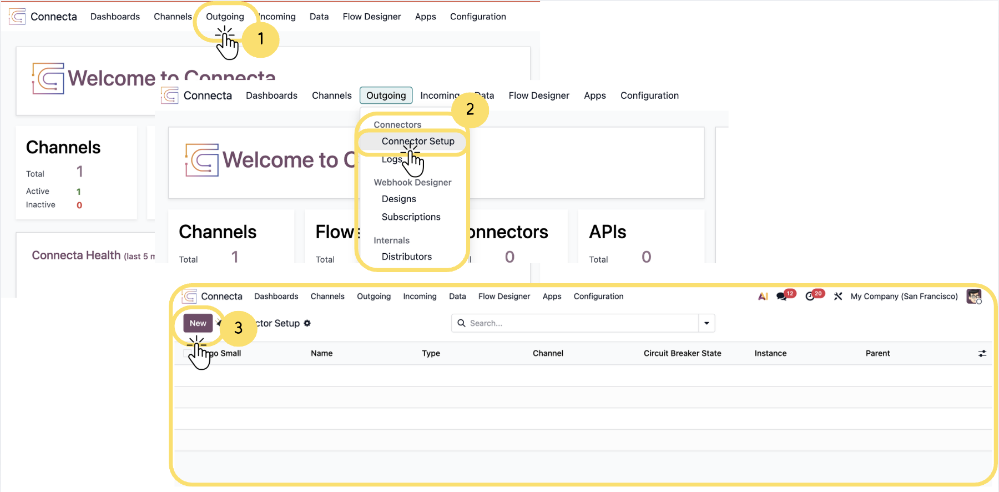Open Designs in the Webhook Designer section
999x492 pixels.
click(x=398, y=199)
